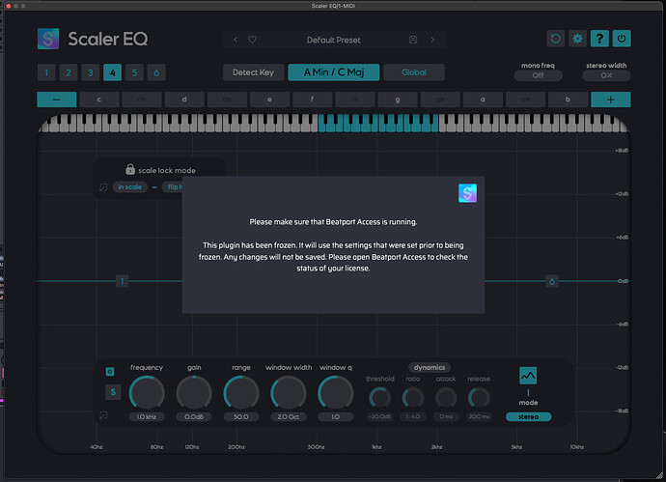The height and width of the screenshot is (482, 666).
Task: Click the attack knob
Action: pos(446,398)
